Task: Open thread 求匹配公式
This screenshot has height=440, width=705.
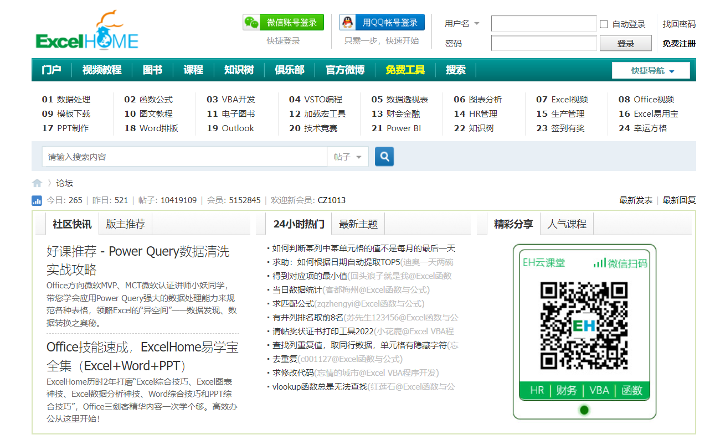Action: [293, 304]
